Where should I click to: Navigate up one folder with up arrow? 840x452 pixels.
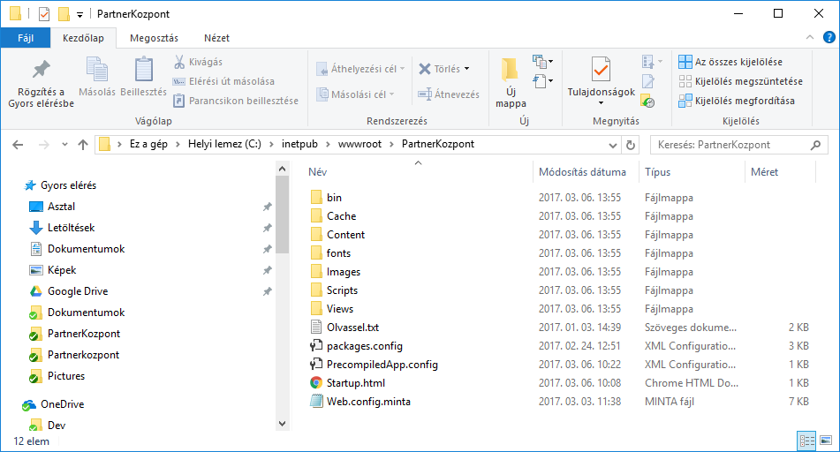[83, 145]
